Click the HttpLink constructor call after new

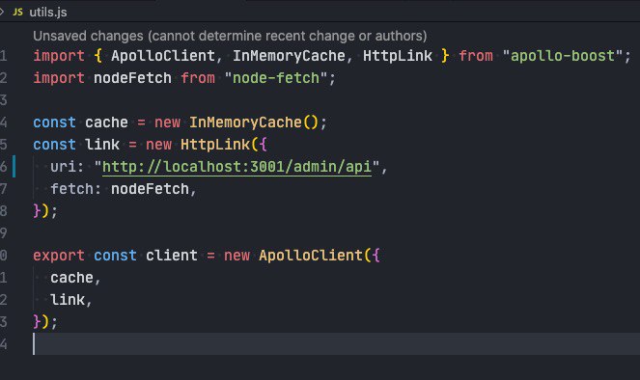(215, 145)
